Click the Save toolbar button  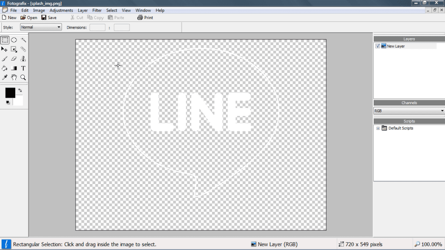pyautogui.click(x=49, y=17)
